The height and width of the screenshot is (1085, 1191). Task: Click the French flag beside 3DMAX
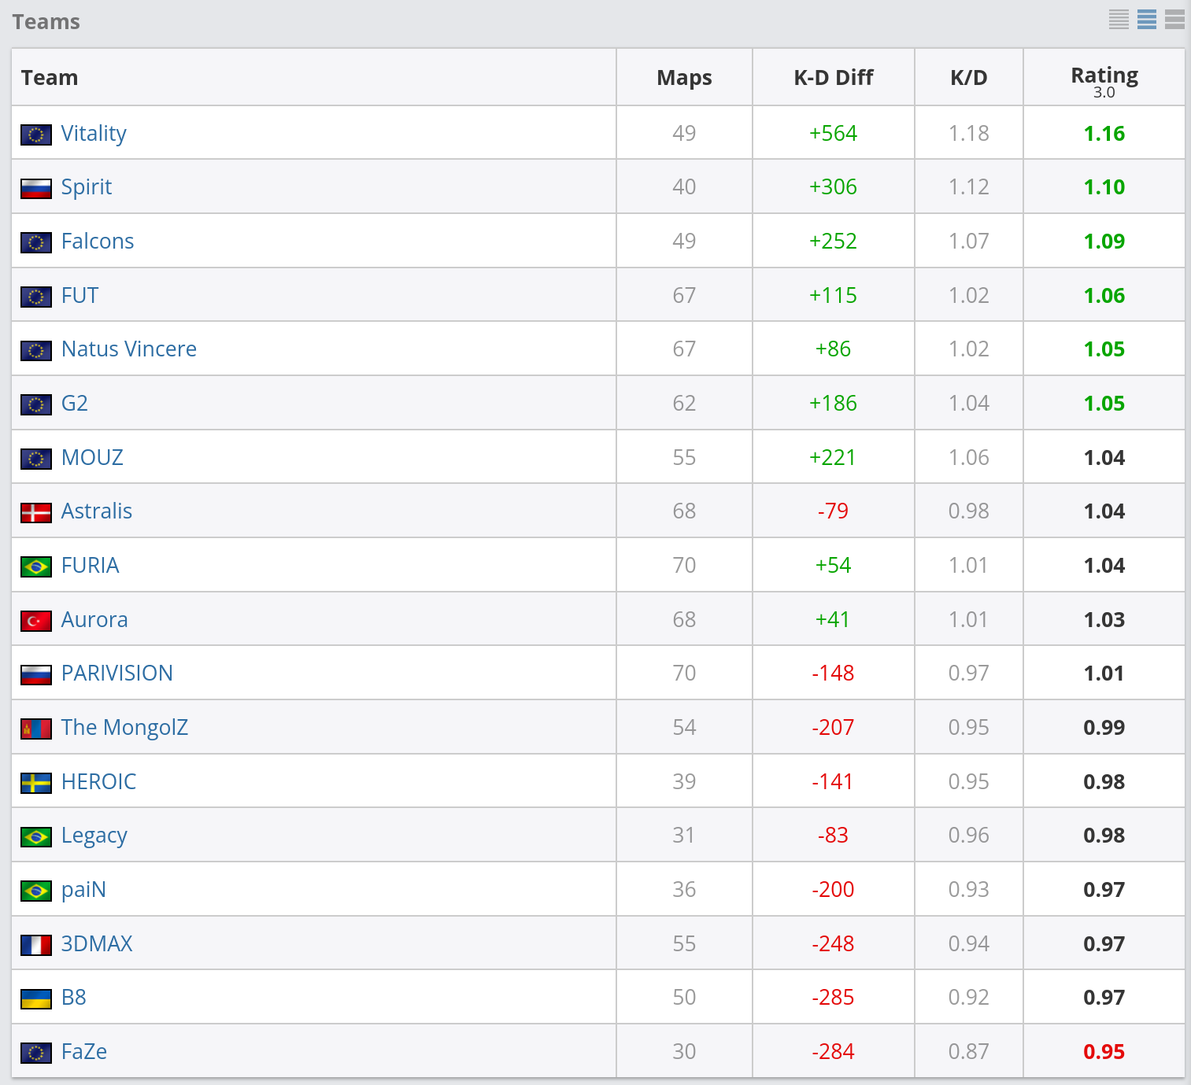tap(36, 945)
